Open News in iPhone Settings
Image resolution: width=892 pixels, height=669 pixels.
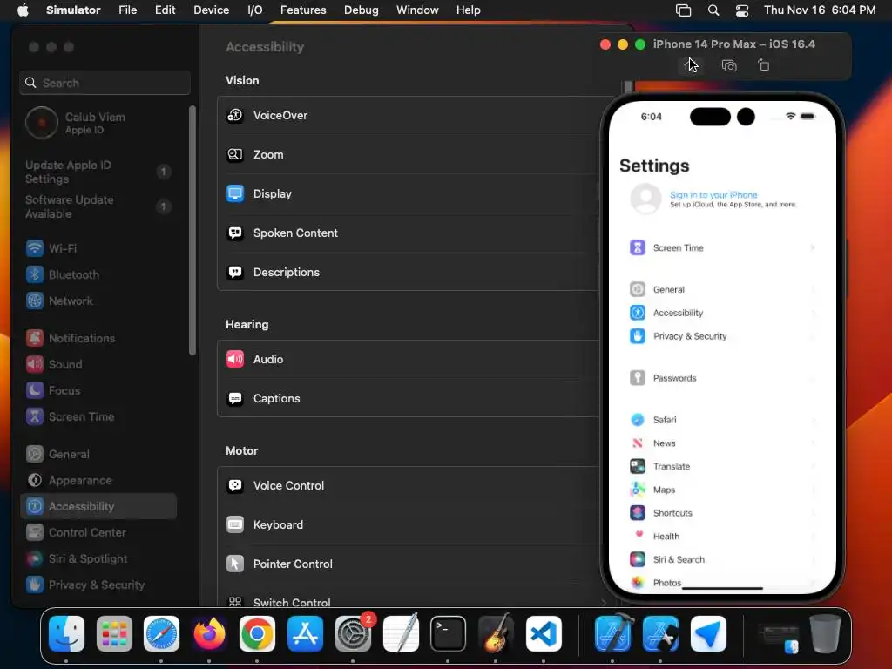(722, 443)
